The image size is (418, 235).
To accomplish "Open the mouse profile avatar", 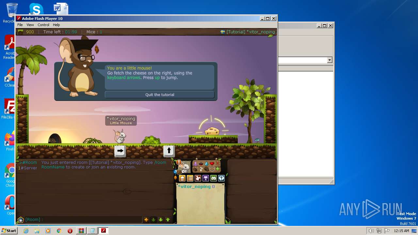I will [x=185, y=167].
